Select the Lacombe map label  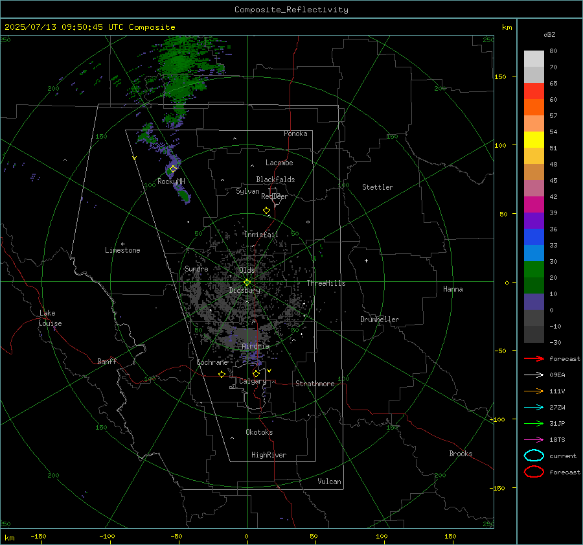pos(279,163)
